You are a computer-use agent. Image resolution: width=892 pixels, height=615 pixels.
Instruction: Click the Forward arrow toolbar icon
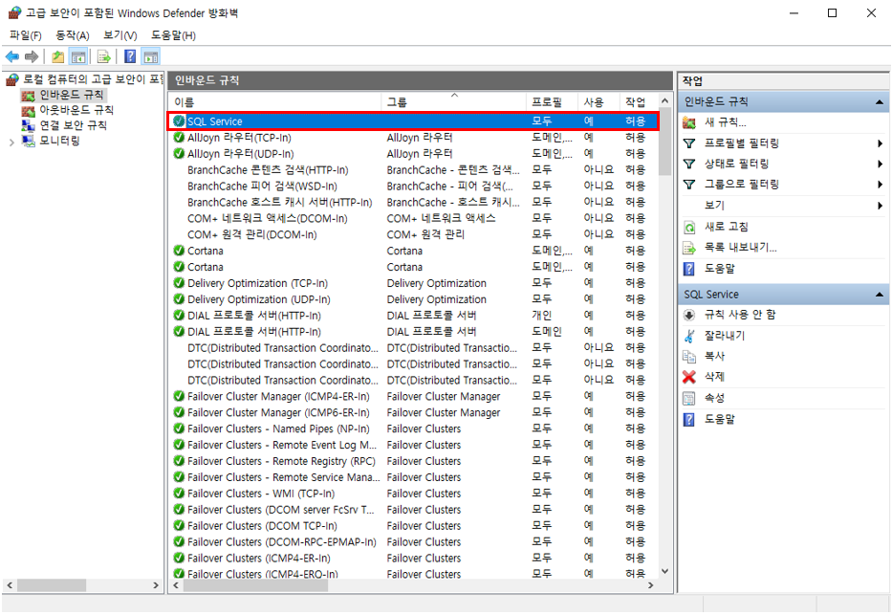[x=32, y=56]
